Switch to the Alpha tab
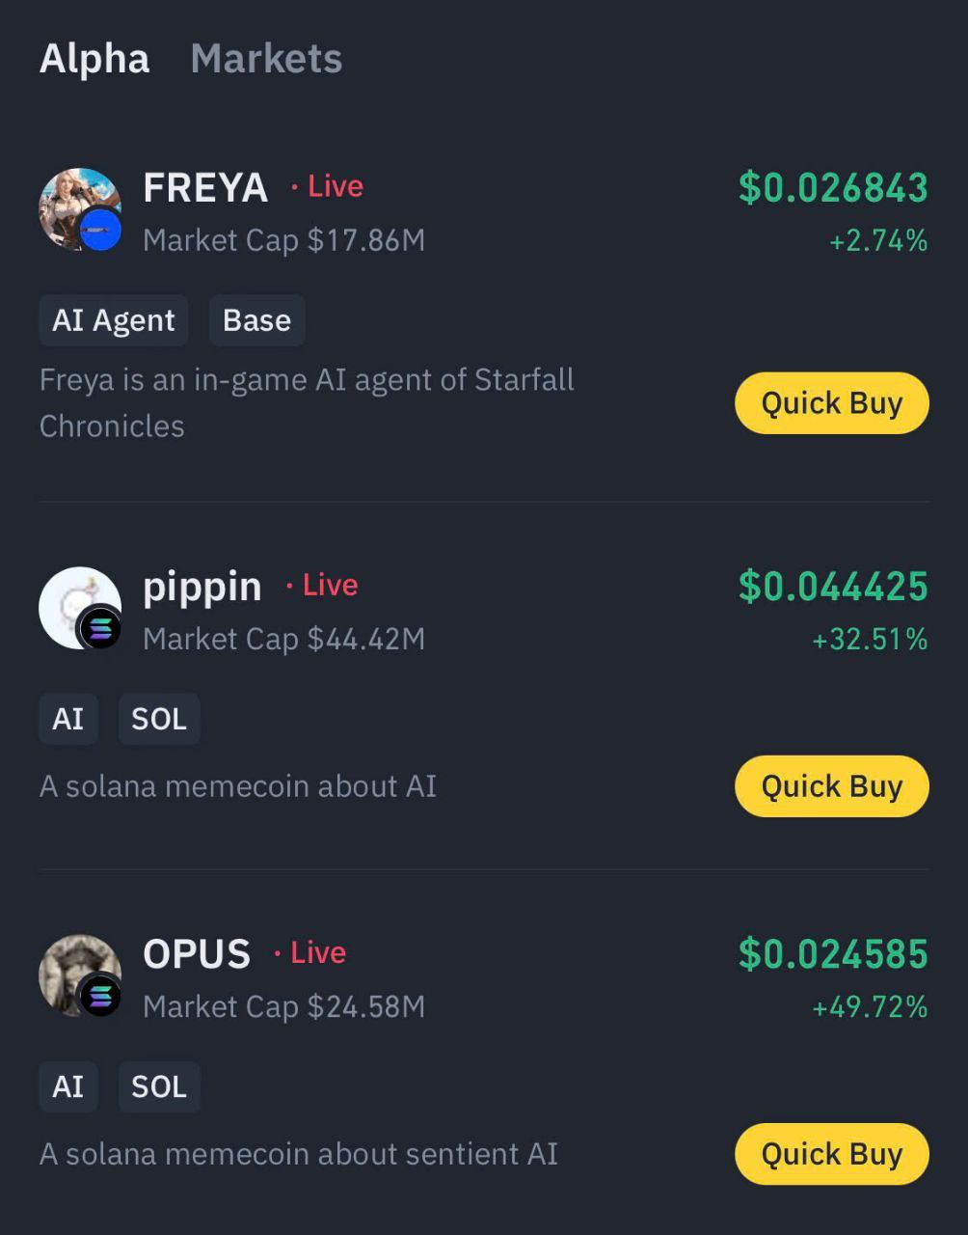This screenshot has width=968, height=1235. point(94,59)
